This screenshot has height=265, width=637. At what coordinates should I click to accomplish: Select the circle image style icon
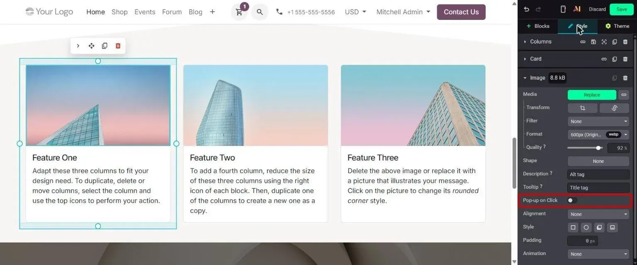click(586, 227)
